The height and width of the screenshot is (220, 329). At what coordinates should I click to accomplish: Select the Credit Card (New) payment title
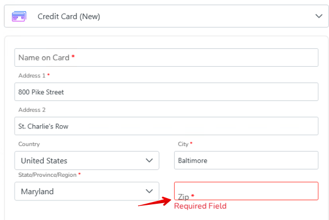tap(68, 16)
